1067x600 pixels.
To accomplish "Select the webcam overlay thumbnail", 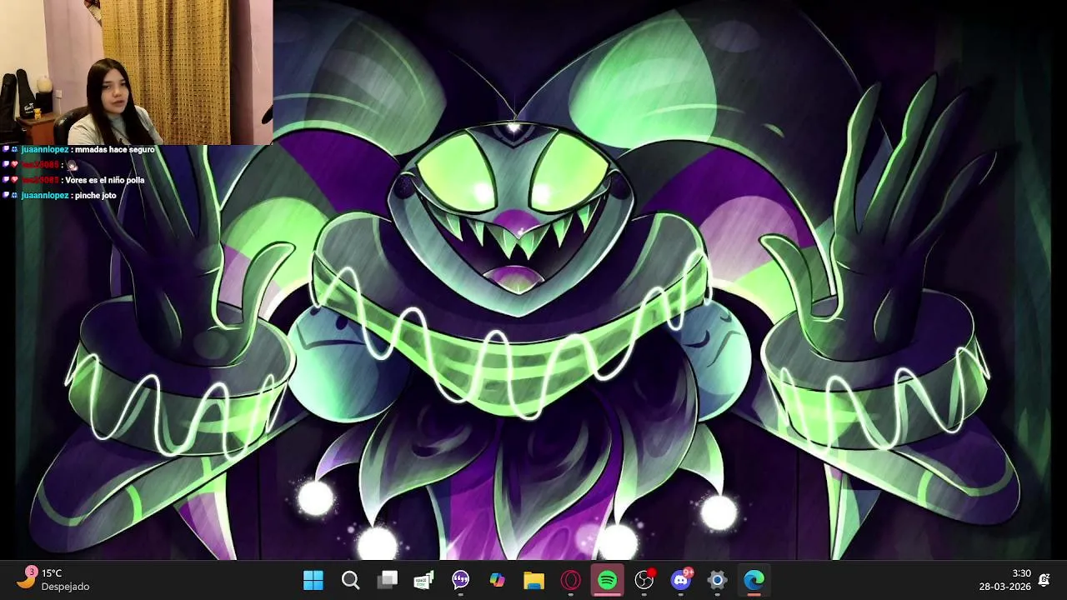I will 136,72.
